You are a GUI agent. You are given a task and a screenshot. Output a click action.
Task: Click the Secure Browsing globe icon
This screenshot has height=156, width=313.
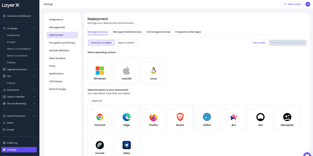(4, 104)
